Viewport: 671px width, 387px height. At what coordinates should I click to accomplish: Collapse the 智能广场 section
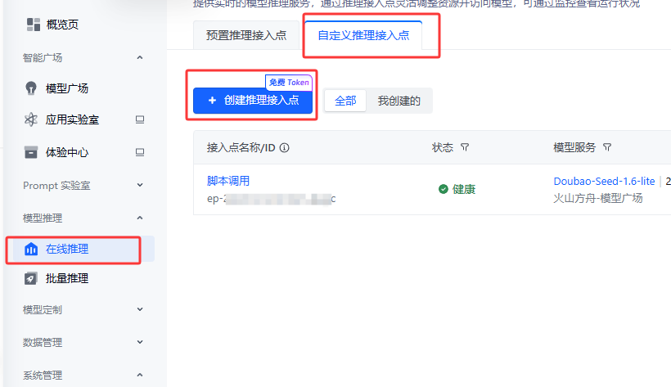coord(140,57)
